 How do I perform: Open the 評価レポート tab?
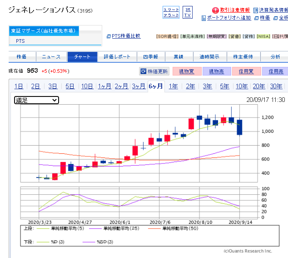click(x=117, y=57)
